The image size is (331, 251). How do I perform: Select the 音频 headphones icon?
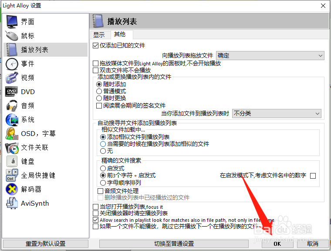pos(12,105)
